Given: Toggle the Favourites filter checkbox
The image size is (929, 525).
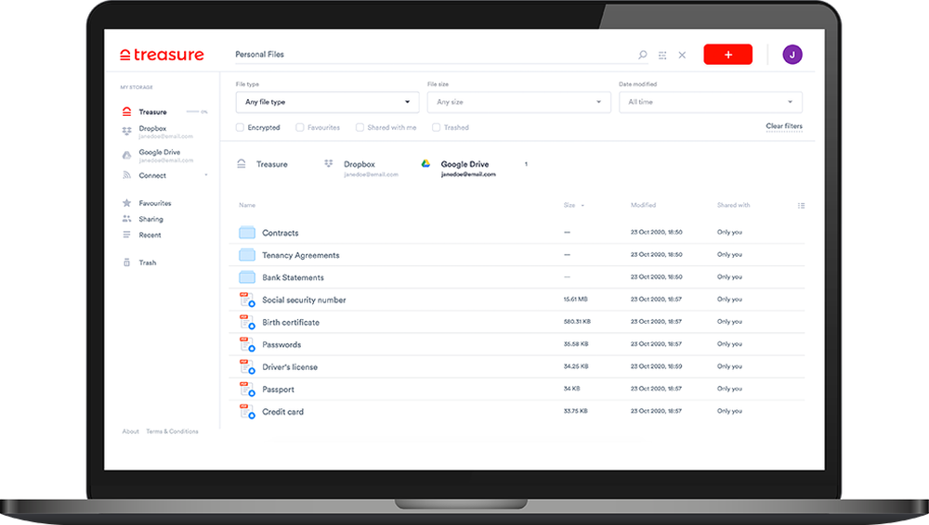Looking at the screenshot, I should click(x=300, y=127).
